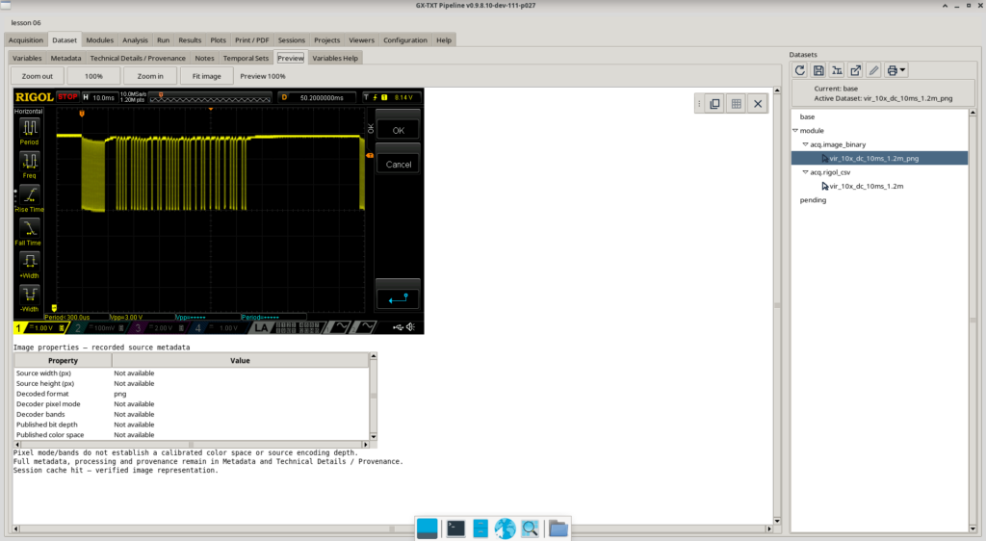Click scroll-up arrow of Datasets tree

[x=973, y=113]
